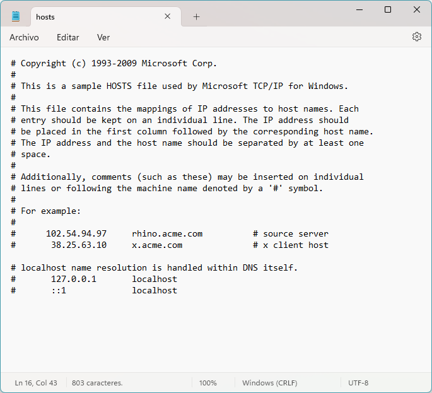This screenshot has width=432, height=393.
Task: Close the hosts tab
Action: pos(168,16)
